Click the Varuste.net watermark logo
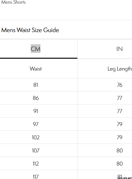 click(125, 178)
